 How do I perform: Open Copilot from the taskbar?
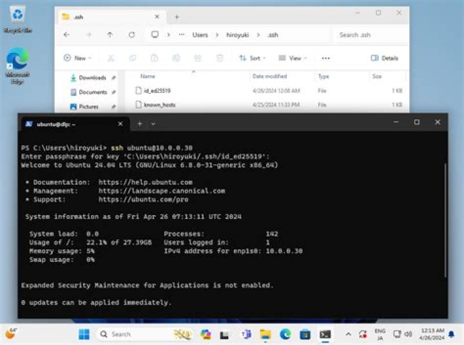point(206,334)
